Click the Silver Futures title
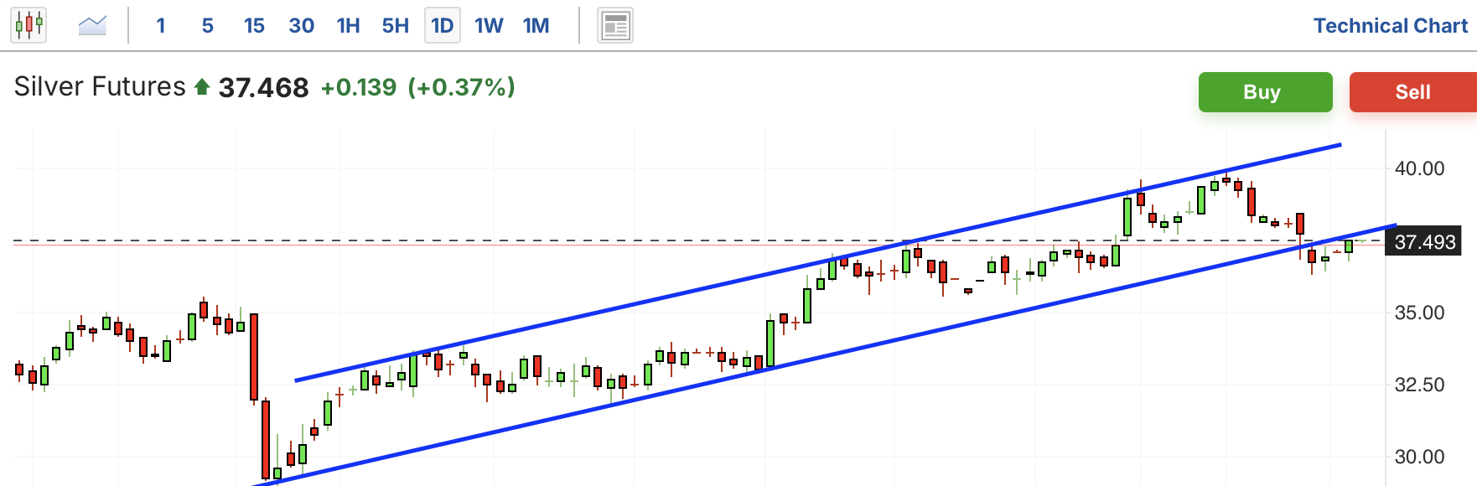Viewport: 1477px width, 486px height. 100,87
